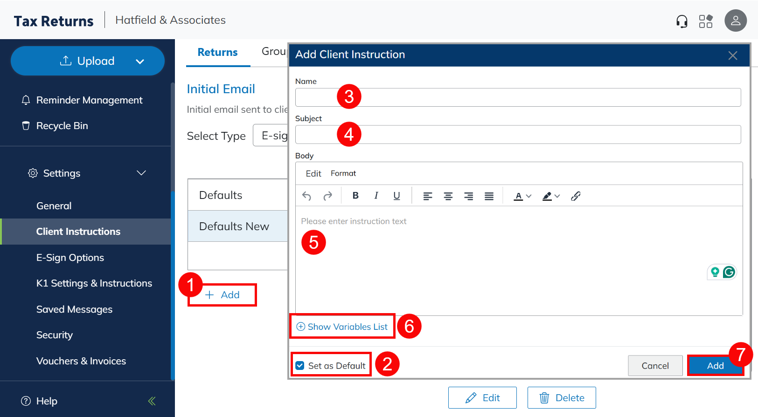The image size is (758, 417).
Task: Click the Show Variables List link
Action: point(342,327)
